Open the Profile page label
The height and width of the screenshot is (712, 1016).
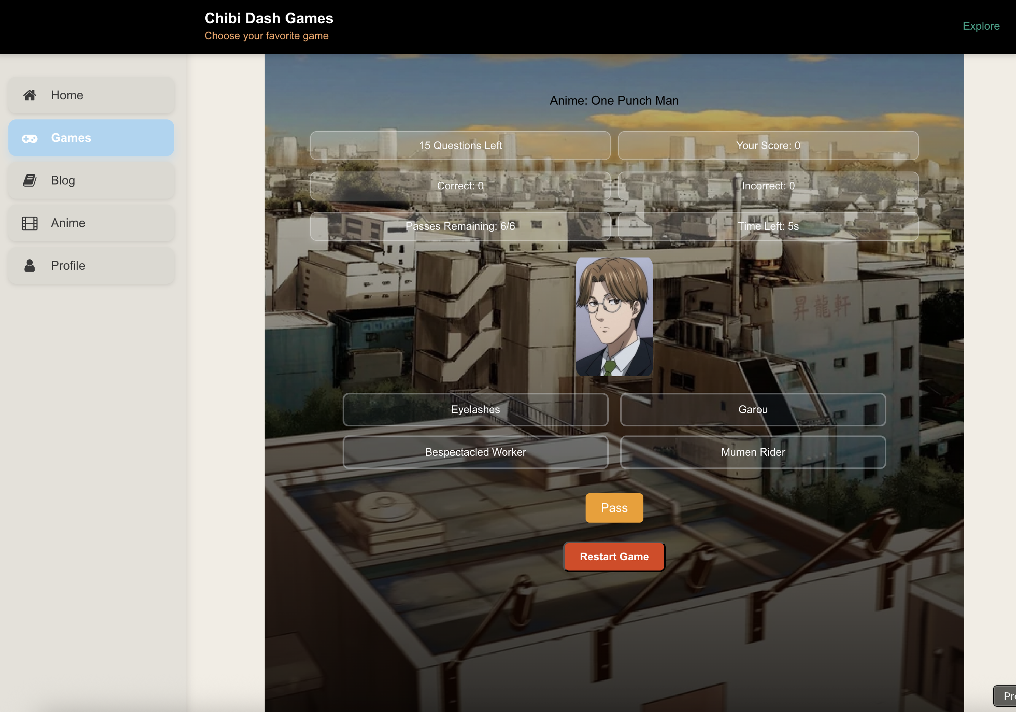(68, 265)
